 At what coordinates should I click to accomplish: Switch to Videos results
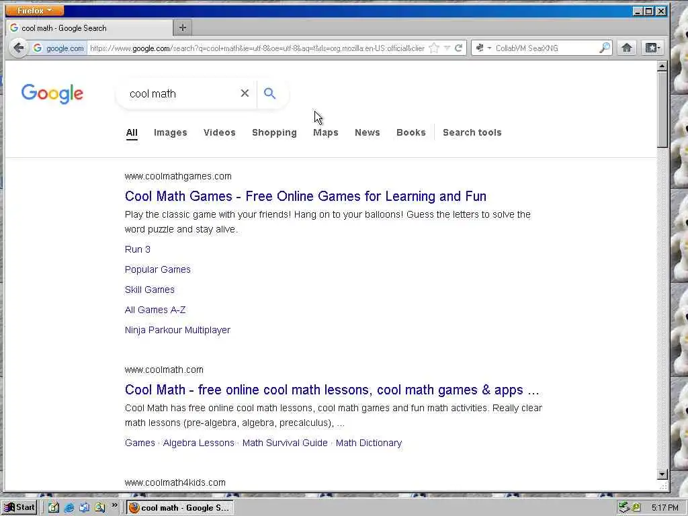point(220,132)
